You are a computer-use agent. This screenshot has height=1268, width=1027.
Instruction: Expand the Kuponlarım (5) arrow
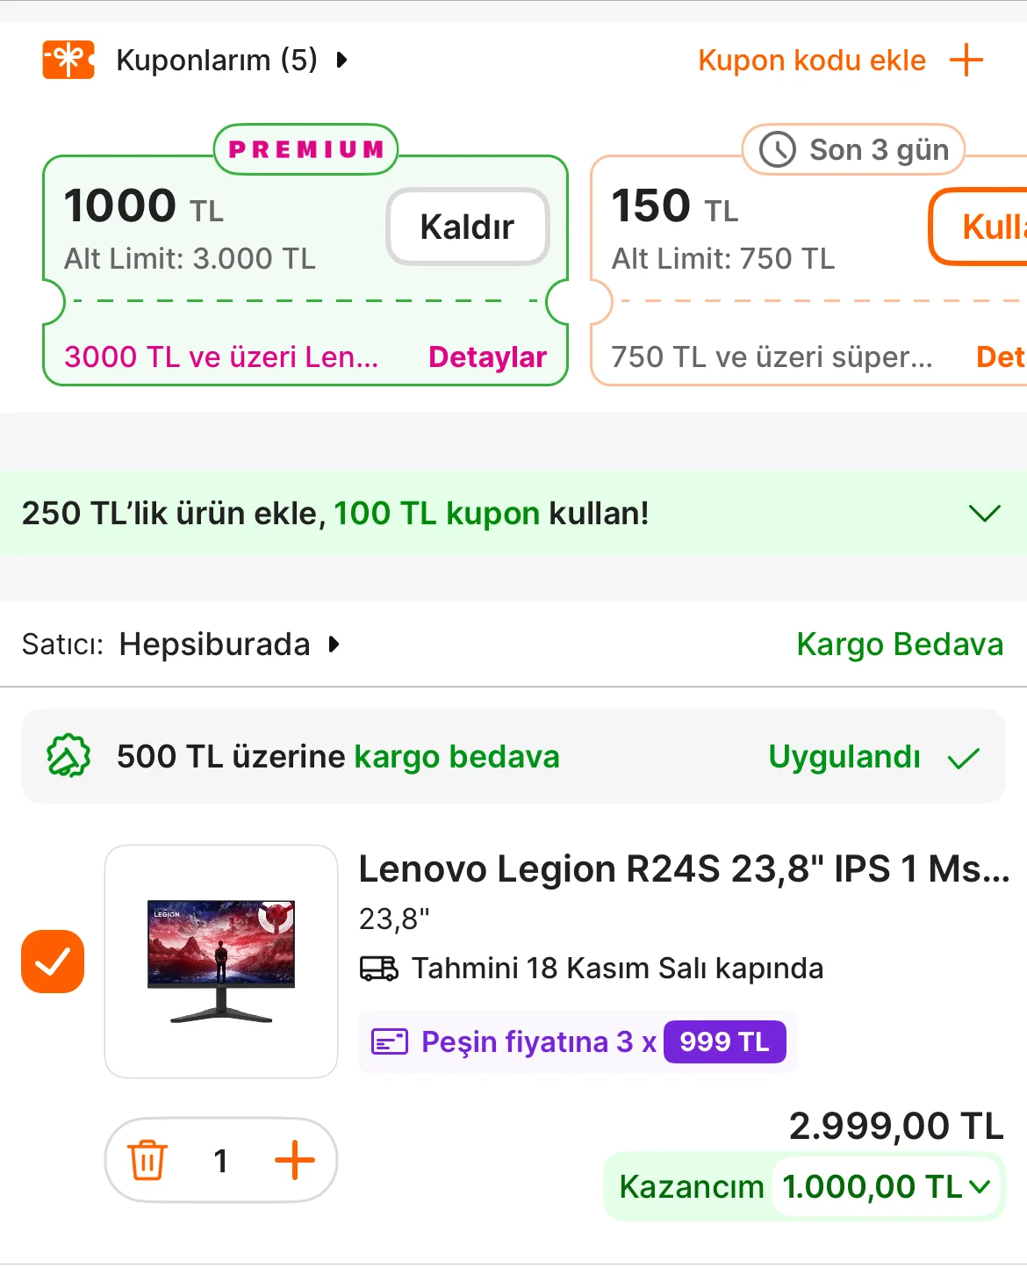point(342,60)
